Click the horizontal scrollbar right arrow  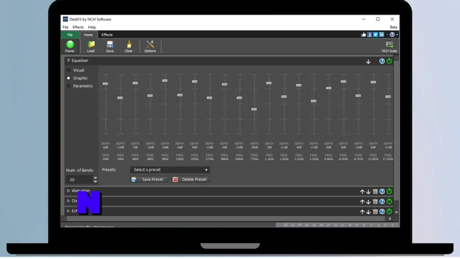point(390,219)
